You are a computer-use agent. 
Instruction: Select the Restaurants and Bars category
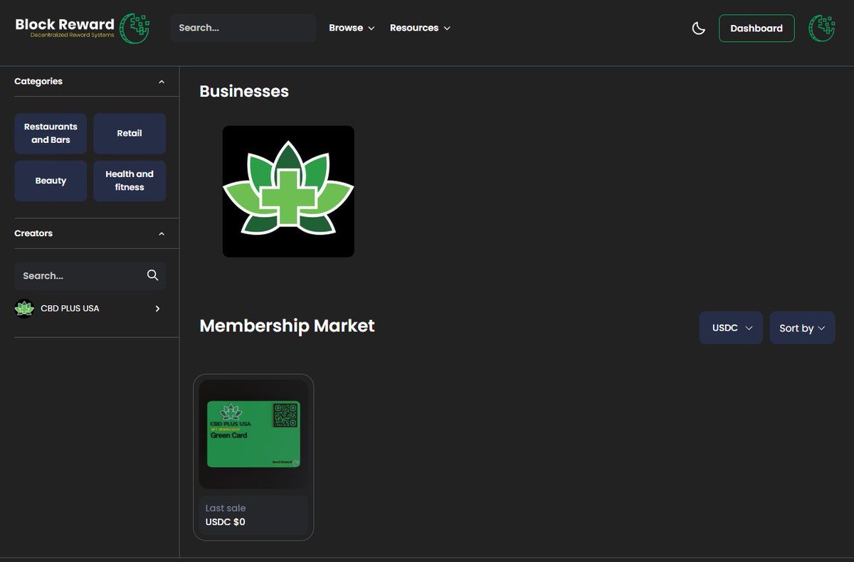[51, 133]
